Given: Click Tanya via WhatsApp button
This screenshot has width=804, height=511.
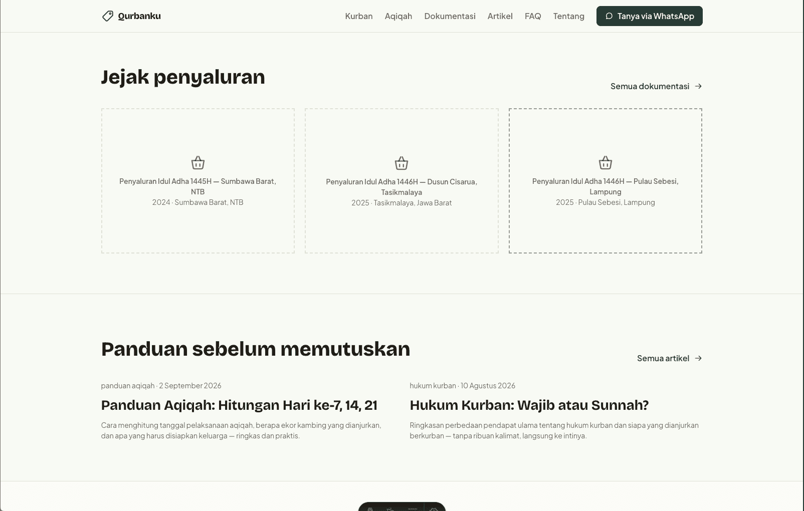Looking at the screenshot, I should point(649,16).
